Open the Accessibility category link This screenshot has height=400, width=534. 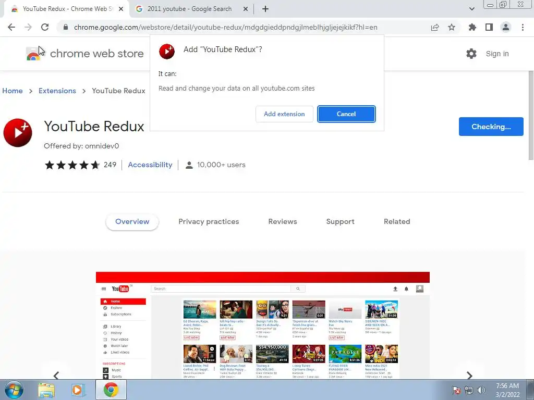pyautogui.click(x=150, y=165)
